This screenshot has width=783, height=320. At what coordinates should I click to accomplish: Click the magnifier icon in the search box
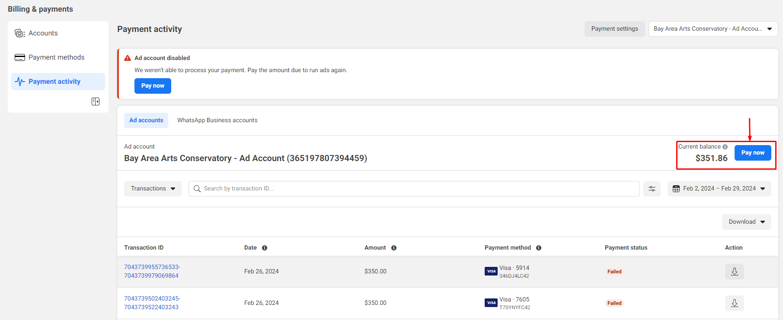point(197,189)
